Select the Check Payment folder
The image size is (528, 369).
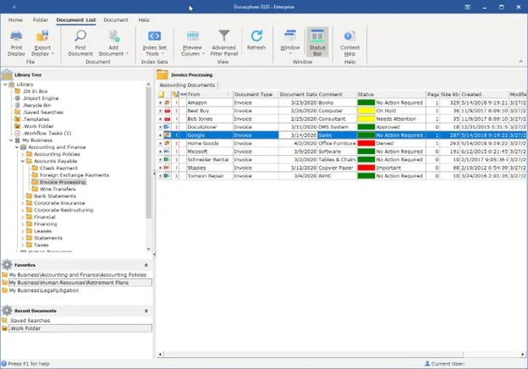58,168
